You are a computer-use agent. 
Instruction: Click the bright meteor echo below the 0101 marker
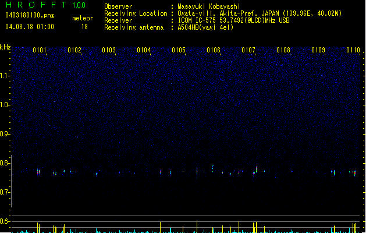pos(38,171)
